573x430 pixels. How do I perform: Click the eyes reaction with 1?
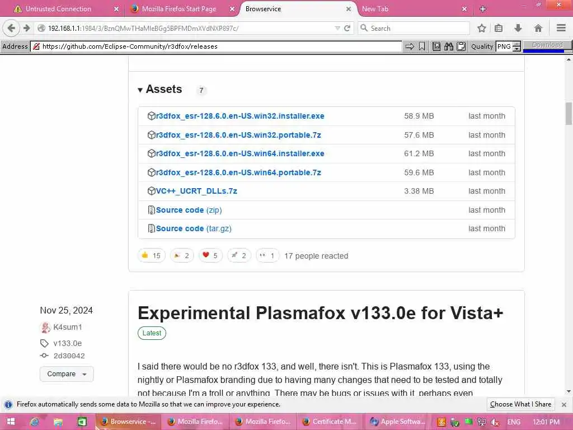point(267,255)
